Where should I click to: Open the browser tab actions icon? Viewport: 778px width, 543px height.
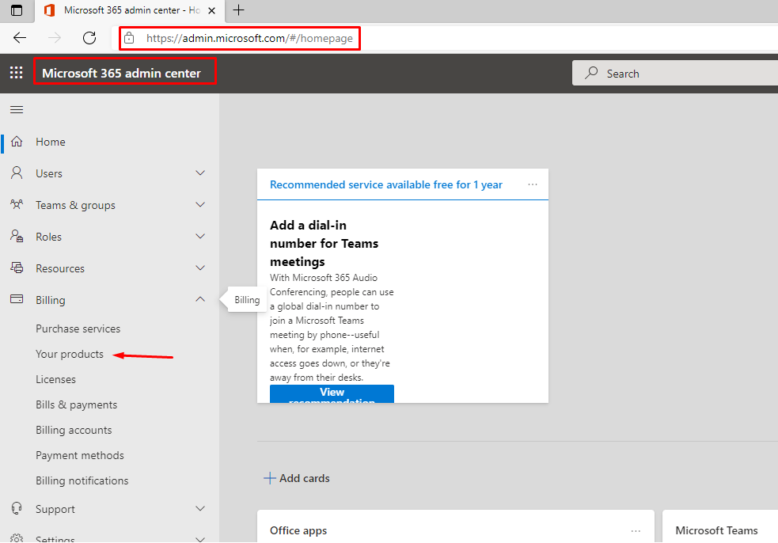coord(16,10)
